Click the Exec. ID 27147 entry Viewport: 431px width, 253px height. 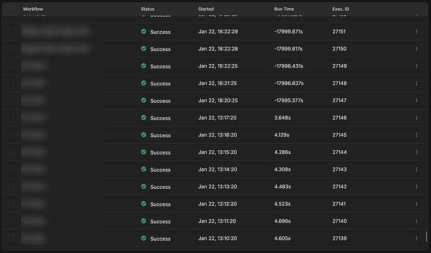point(341,100)
